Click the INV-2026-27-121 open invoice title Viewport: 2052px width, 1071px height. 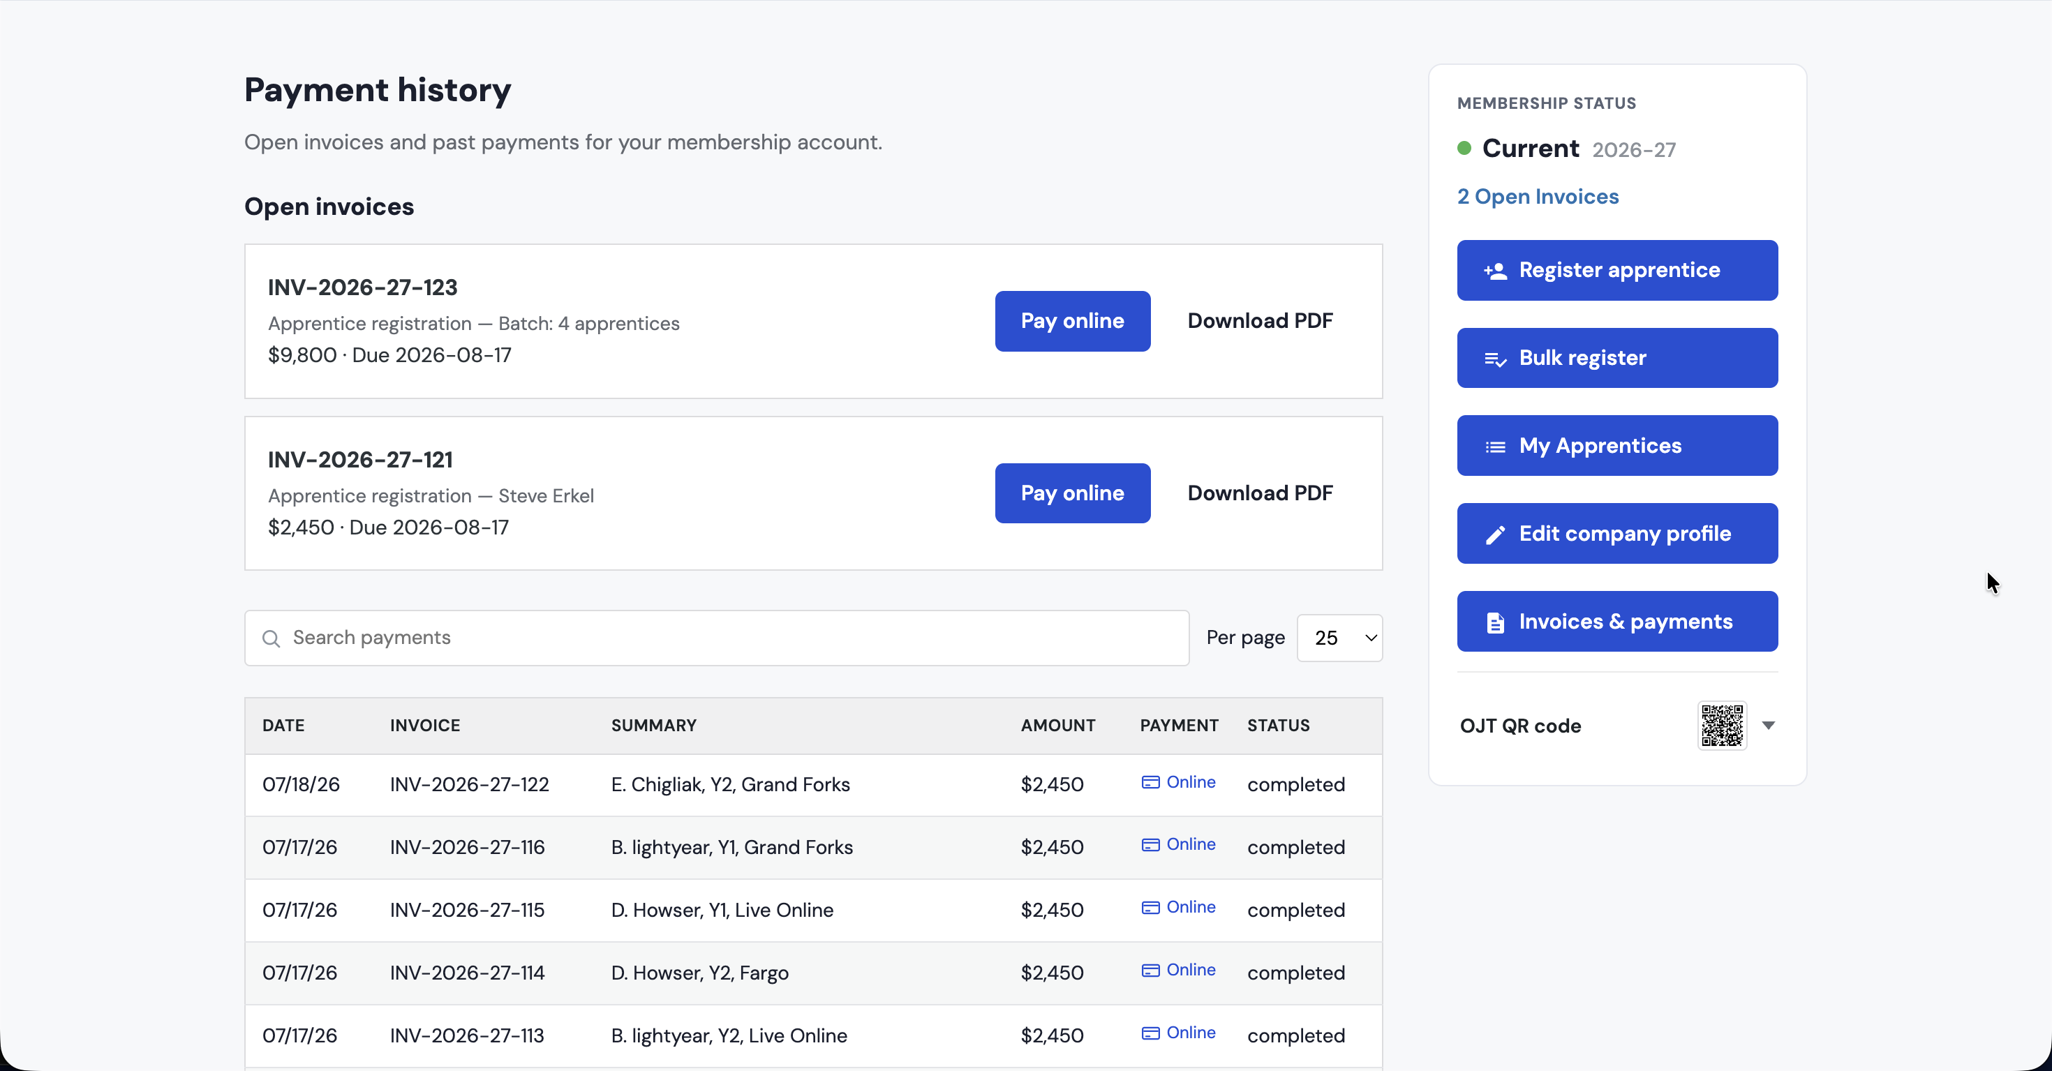360,460
